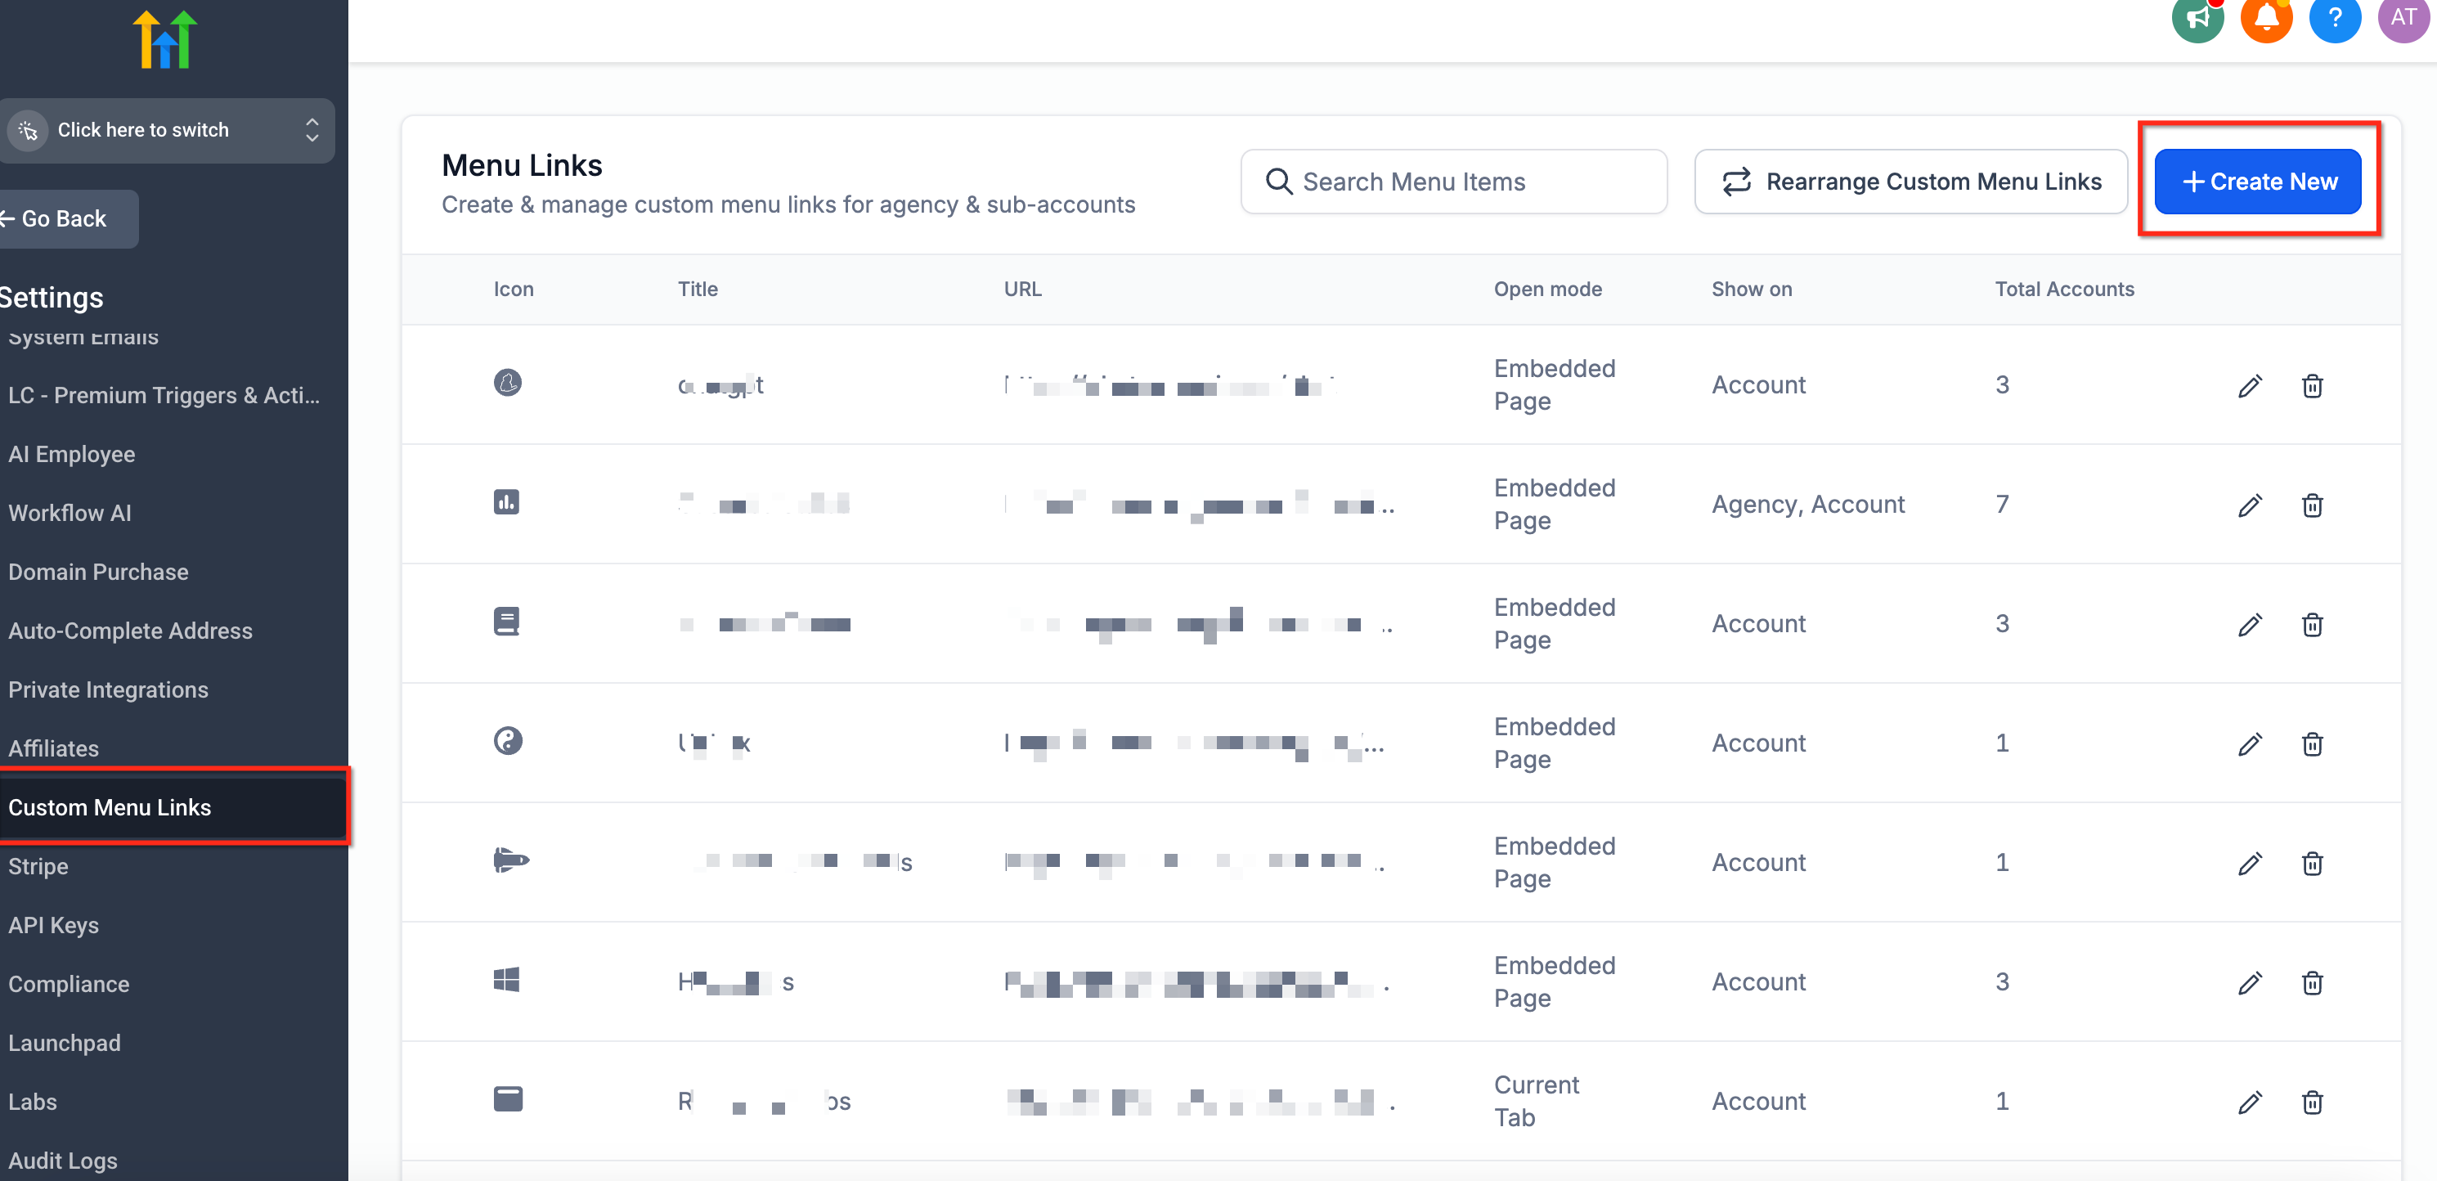The width and height of the screenshot is (2437, 1181).
Task: Click the blue help question mark icon
Action: pyautogui.click(x=2334, y=18)
